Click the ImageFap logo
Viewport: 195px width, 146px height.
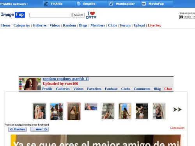coord(13,15)
